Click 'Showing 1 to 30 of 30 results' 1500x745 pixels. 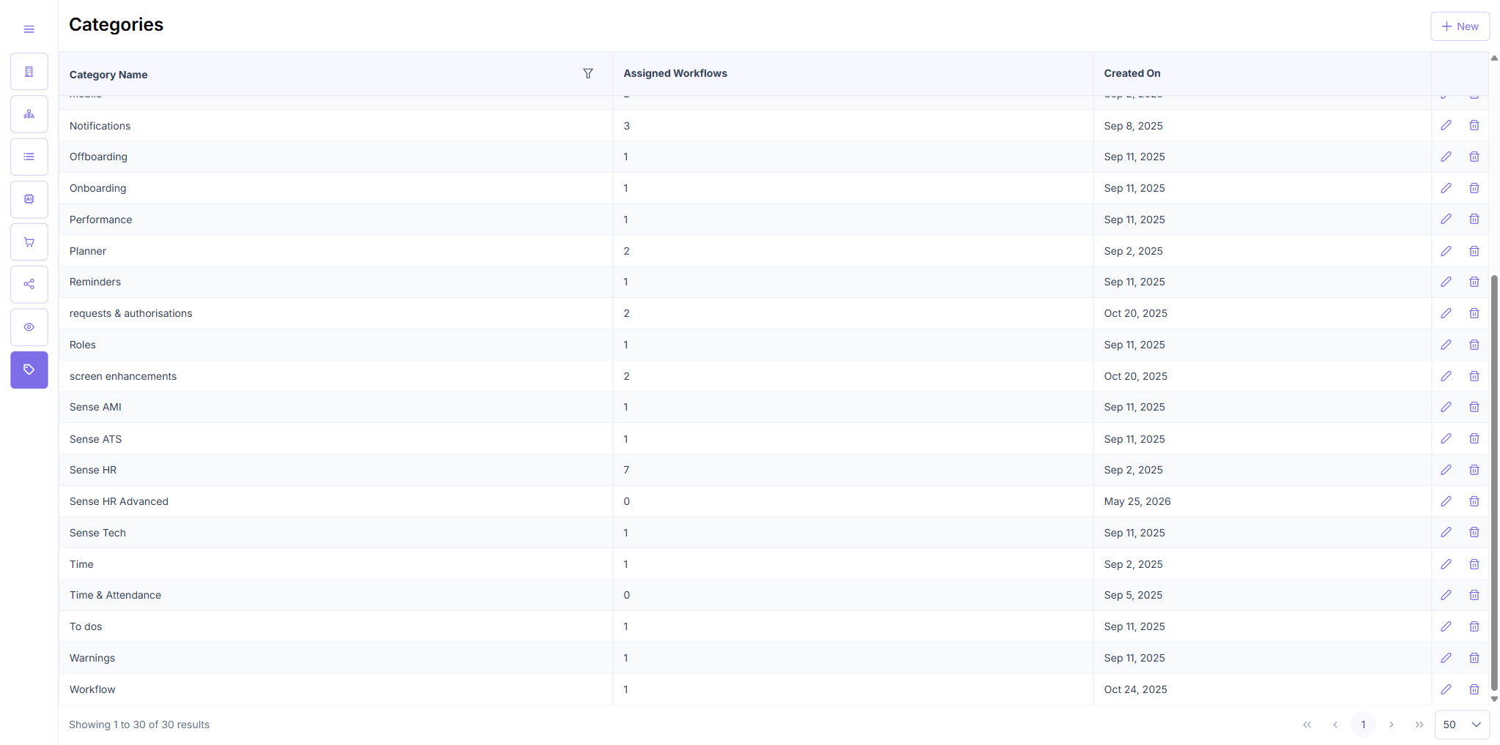point(139,725)
